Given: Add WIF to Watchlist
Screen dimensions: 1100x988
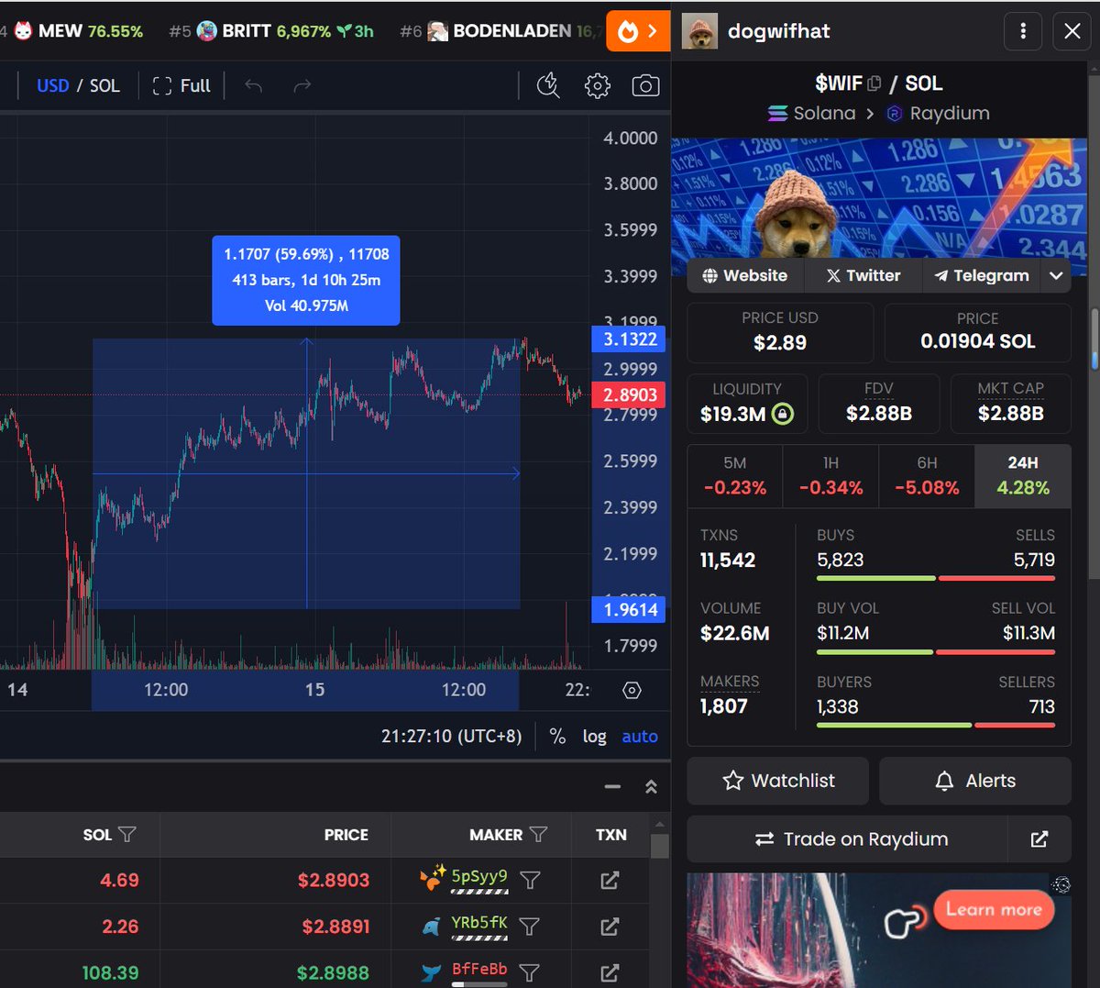Looking at the screenshot, I should [777, 781].
